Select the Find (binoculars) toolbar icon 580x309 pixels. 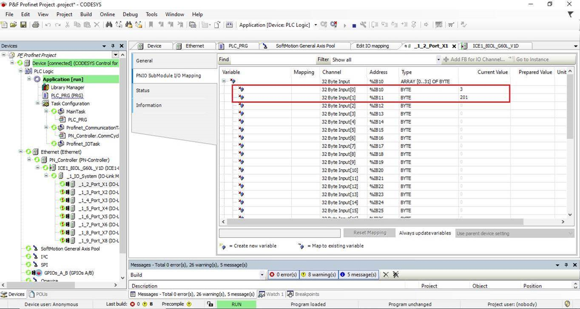click(x=109, y=24)
